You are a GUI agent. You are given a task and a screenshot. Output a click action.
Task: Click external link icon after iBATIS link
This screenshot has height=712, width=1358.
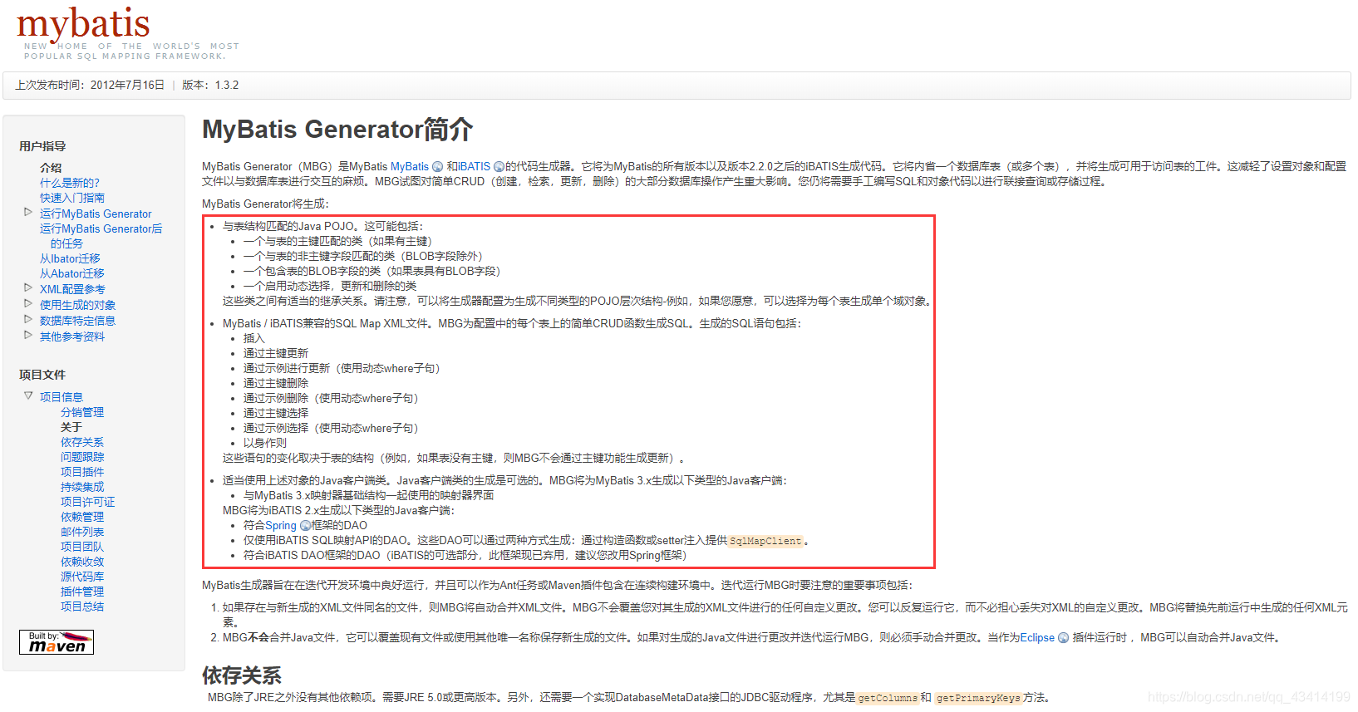coord(499,167)
